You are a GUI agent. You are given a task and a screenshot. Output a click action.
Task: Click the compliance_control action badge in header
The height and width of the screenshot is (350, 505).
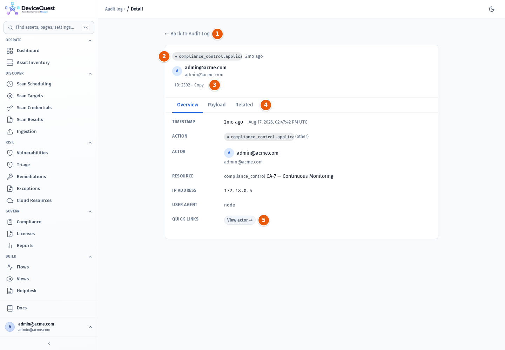pyautogui.click(x=207, y=56)
